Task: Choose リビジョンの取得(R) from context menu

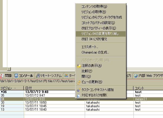Action: 101,12
